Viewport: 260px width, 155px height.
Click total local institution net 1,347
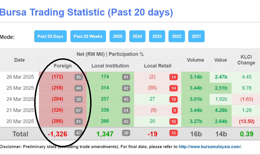pyautogui.click(x=105, y=134)
